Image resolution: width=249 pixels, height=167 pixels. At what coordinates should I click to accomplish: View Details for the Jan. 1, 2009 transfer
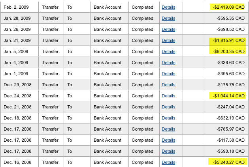tap(168, 74)
